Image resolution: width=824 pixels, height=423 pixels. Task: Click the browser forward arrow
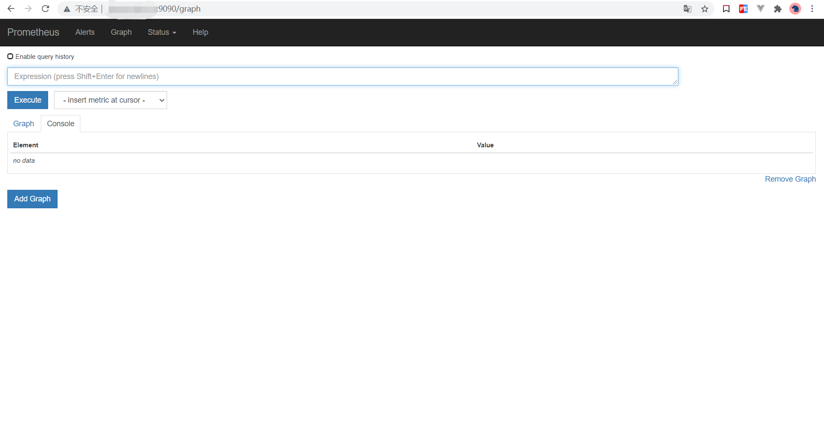[x=28, y=9]
